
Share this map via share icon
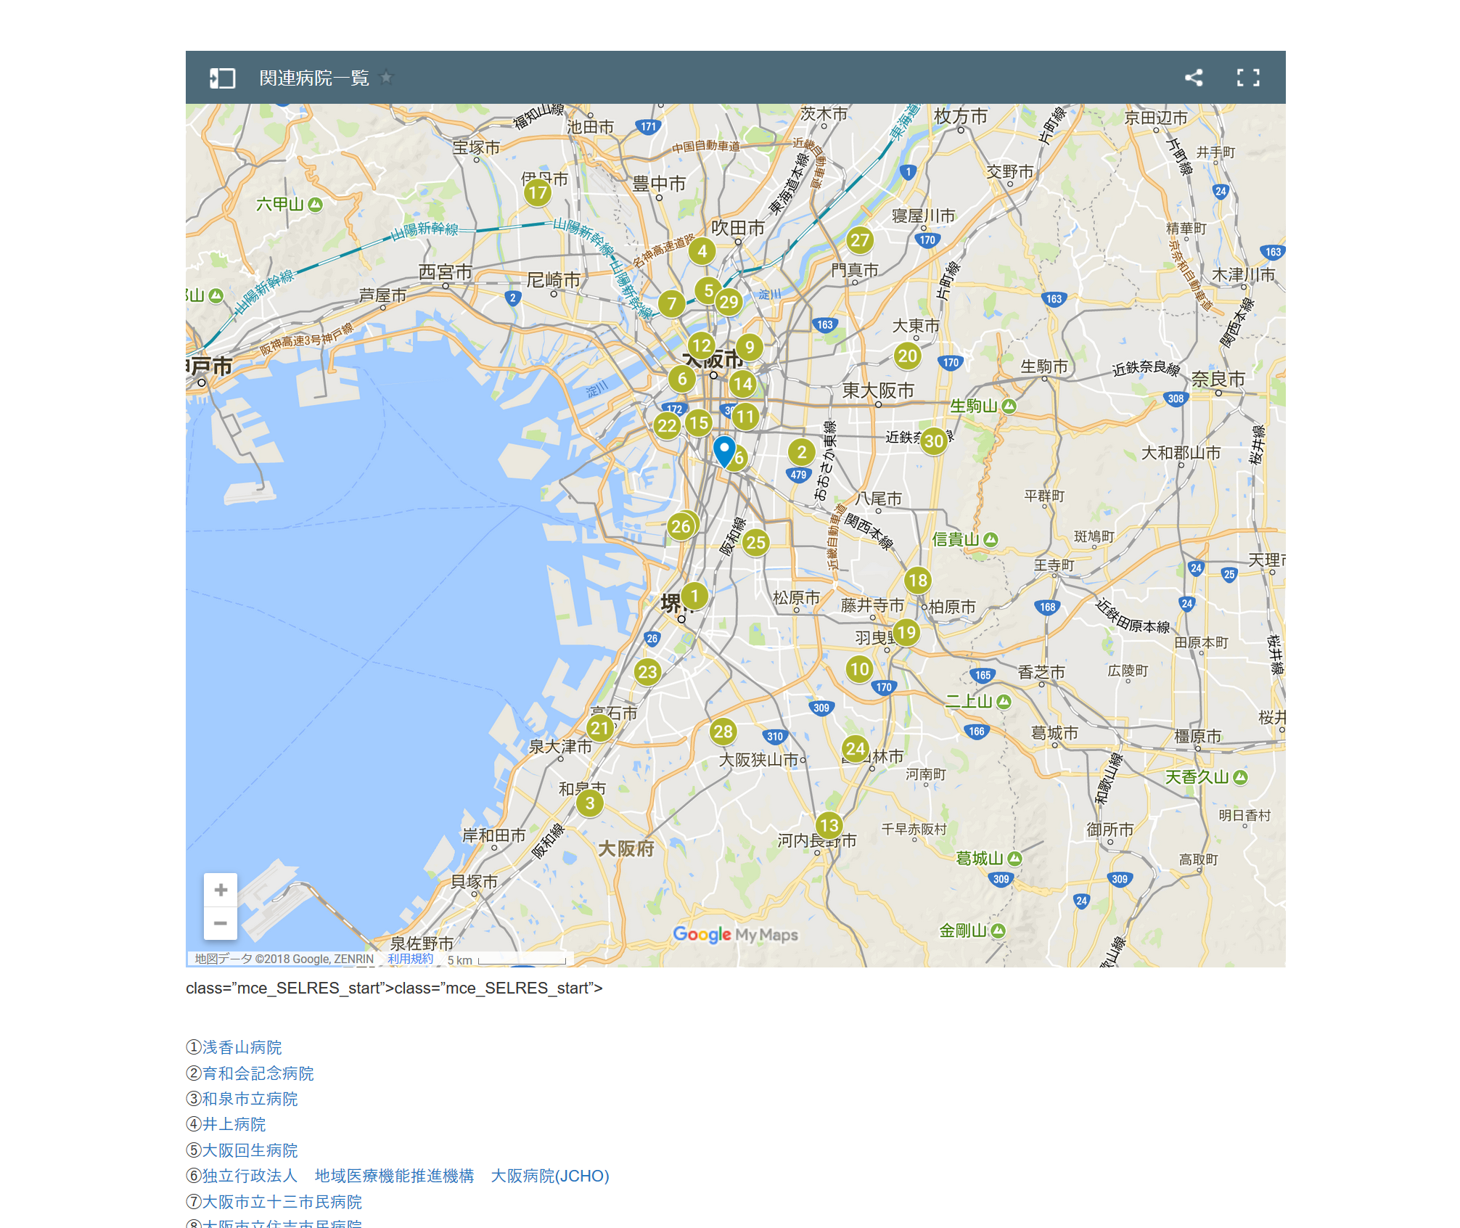(x=1194, y=78)
